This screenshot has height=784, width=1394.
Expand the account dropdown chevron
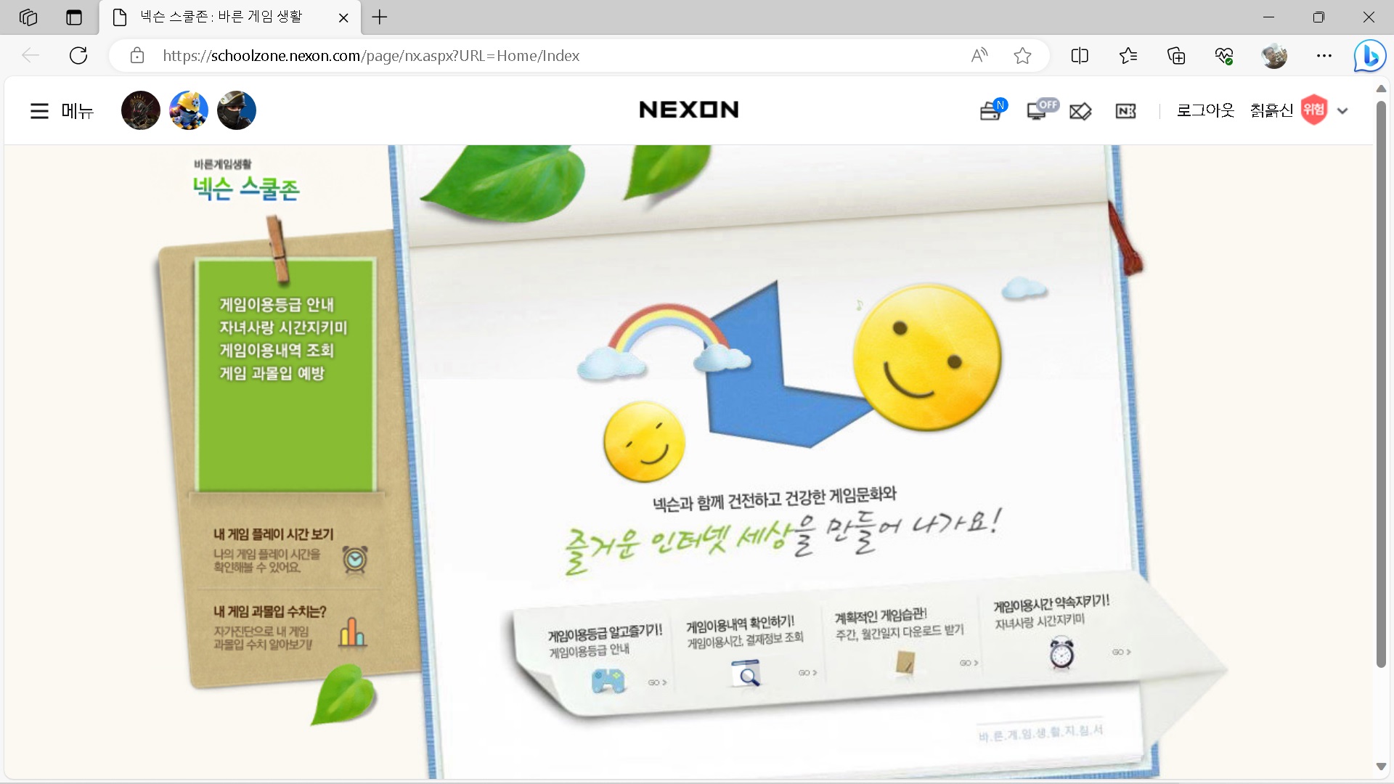coord(1342,111)
